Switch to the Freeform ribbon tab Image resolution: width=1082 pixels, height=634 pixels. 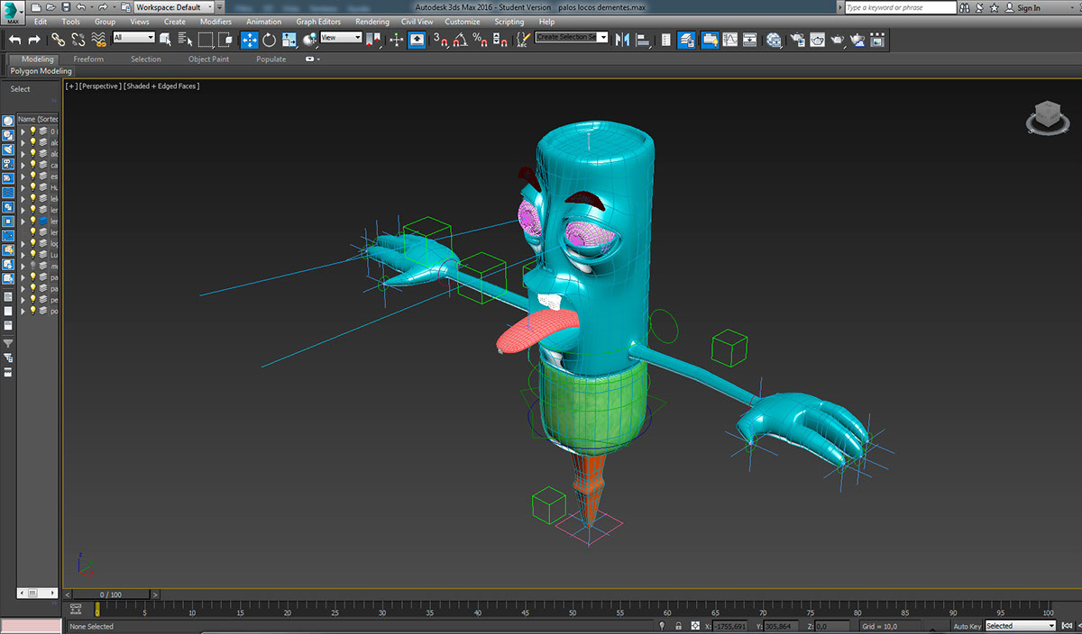tap(88, 59)
